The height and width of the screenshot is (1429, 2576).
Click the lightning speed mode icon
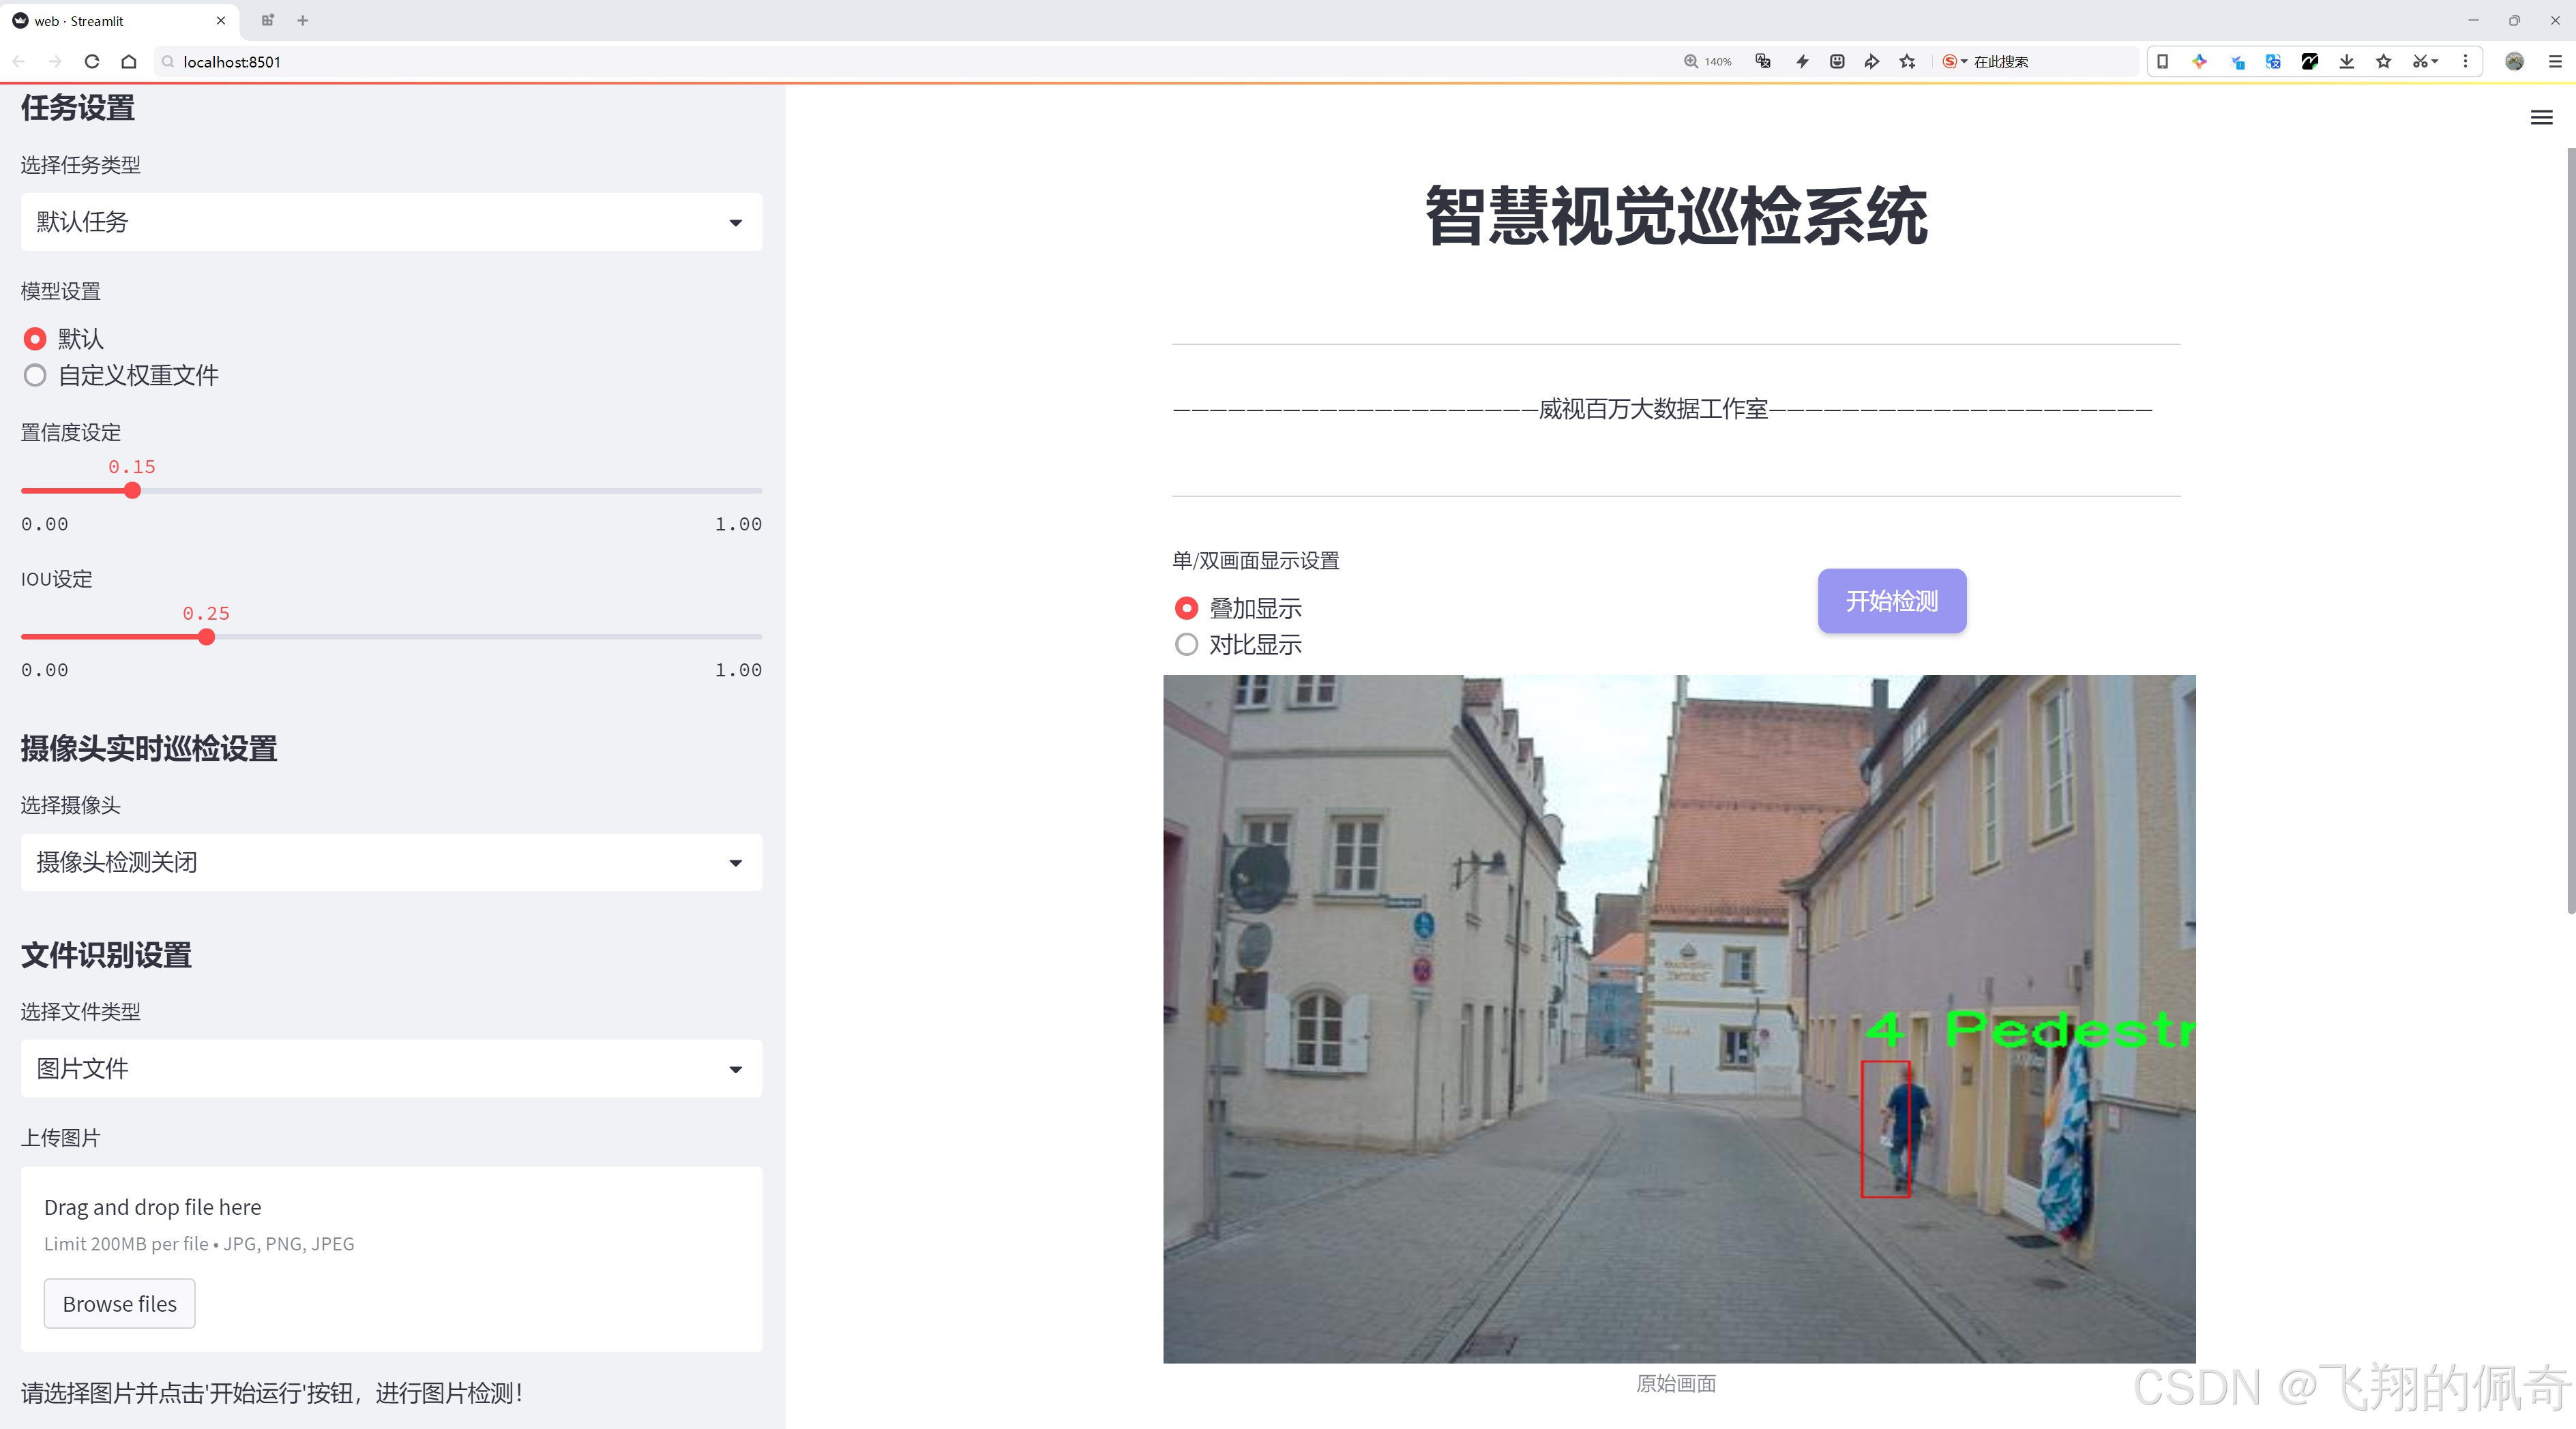click(x=1802, y=62)
